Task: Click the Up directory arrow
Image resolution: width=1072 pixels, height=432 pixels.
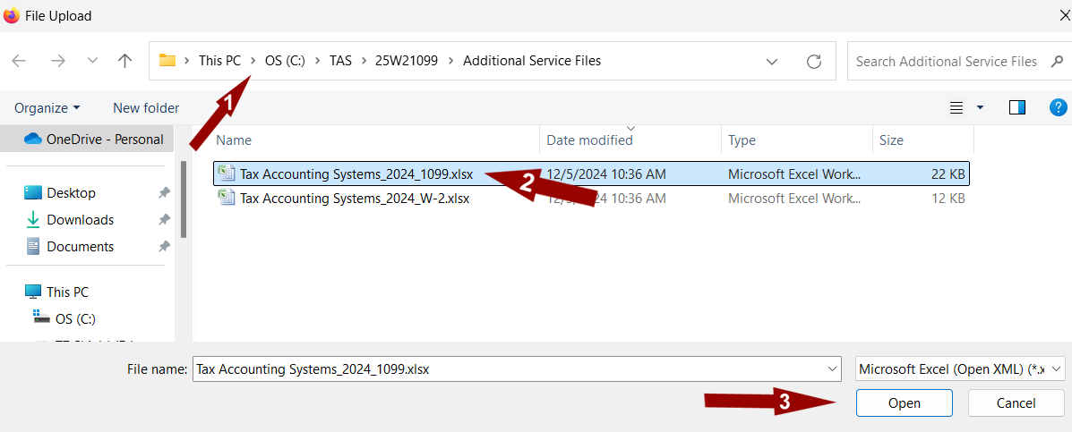Action: point(125,61)
